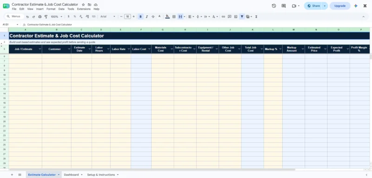Increase decimal places
Screen dimensions: 372x178
pyautogui.click(x=87, y=17)
